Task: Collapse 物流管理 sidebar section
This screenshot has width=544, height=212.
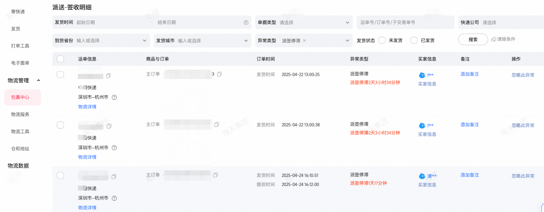Action: tap(39, 80)
